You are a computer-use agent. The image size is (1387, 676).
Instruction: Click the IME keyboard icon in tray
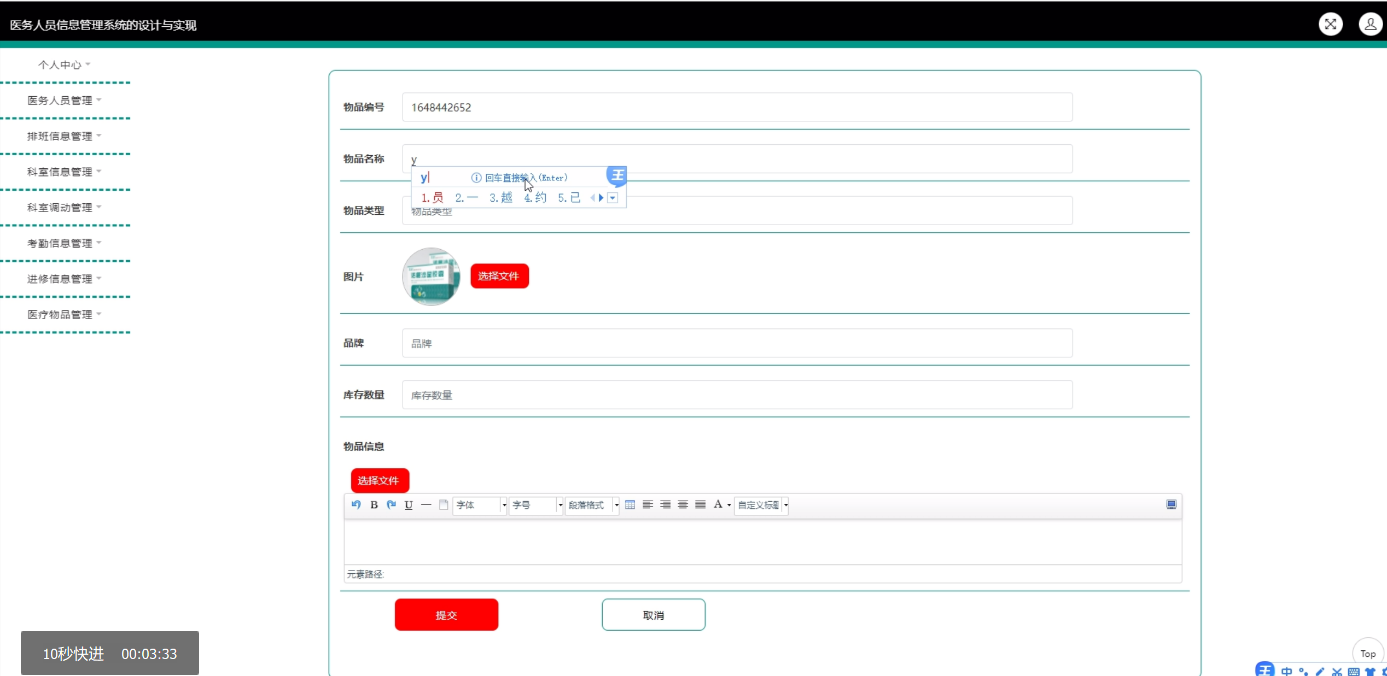tap(1354, 672)
